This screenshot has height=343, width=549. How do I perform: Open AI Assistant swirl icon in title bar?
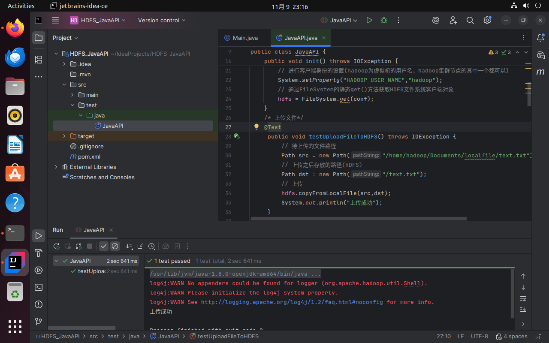(x=436, y=20)
